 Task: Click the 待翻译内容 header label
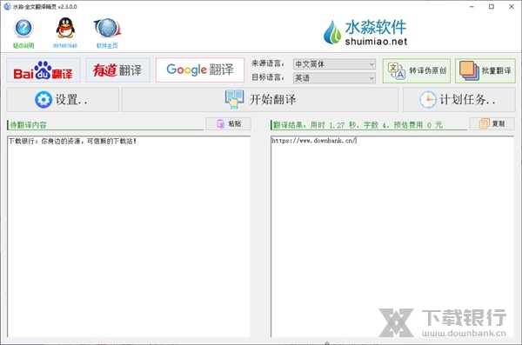[x=29, y=125]
